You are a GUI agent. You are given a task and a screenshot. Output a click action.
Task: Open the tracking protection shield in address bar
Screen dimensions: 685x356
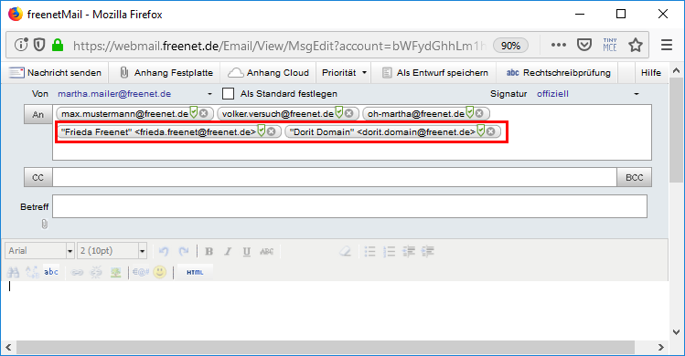click(39, 45)
